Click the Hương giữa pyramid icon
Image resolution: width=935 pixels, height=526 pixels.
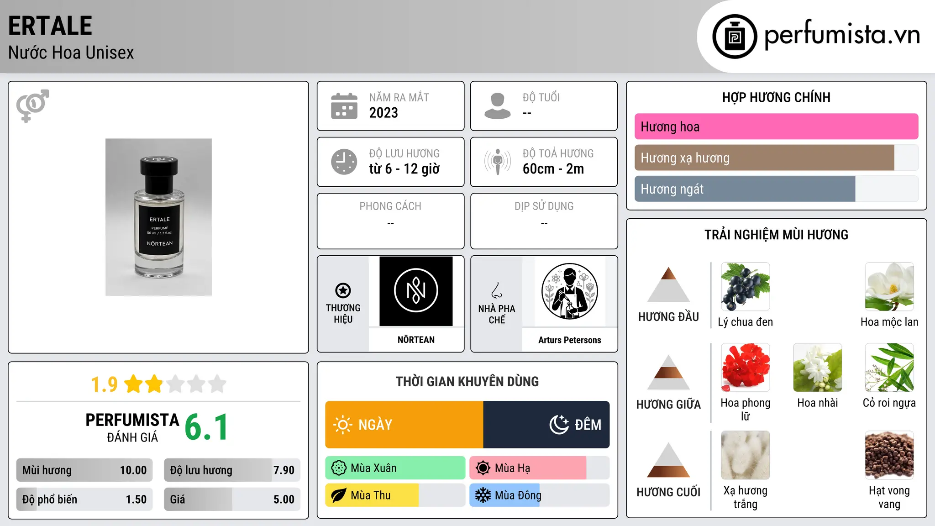[668, 372]
